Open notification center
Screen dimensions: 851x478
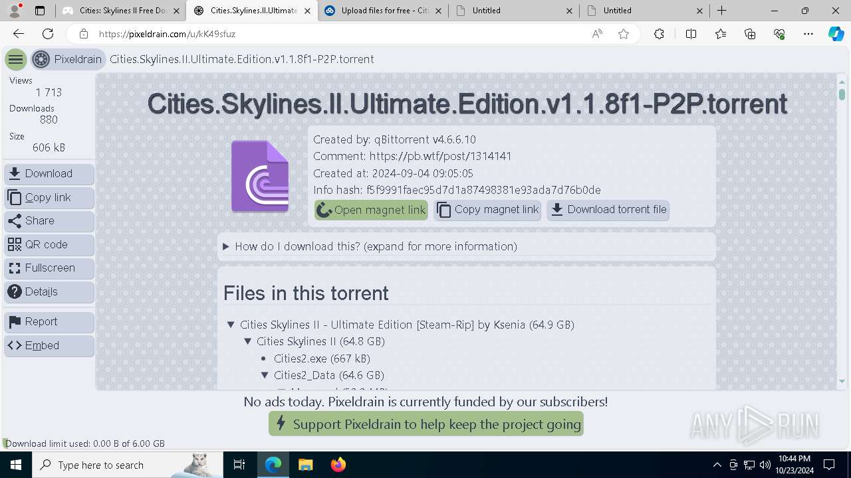pyautogui.click(x=829, y=465)
